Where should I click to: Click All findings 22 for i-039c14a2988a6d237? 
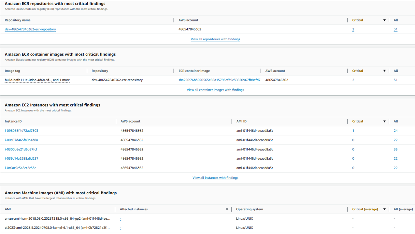pyautogui.click(x=395, y=159)
